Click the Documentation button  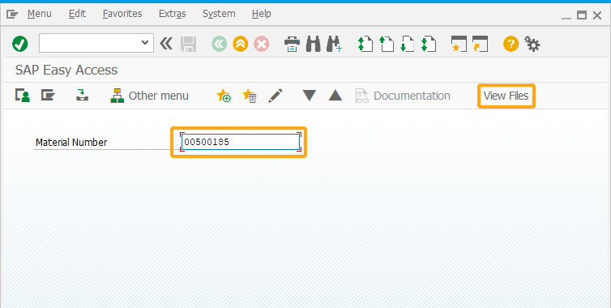coord(403,96)
